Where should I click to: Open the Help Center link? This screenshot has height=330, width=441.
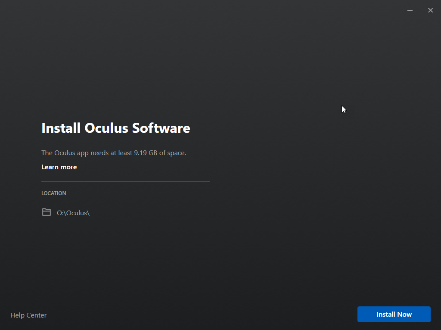[x=28, y=315]
